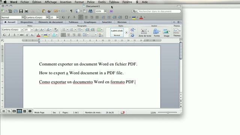Print the document with printer icon
The image size is (240, 135).
point(26,11)
